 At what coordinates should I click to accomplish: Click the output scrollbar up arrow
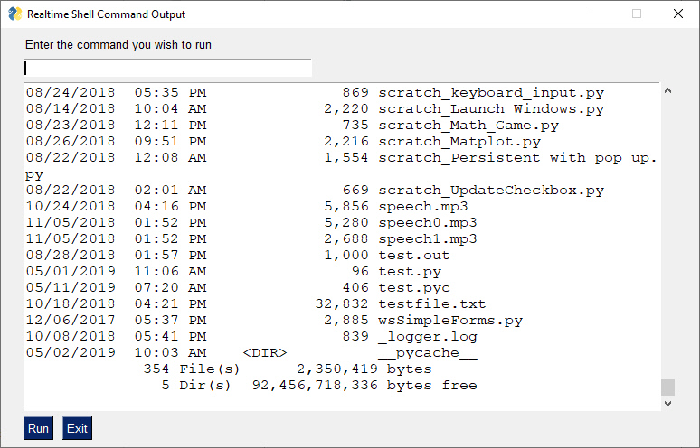click(x=667, y=90)
